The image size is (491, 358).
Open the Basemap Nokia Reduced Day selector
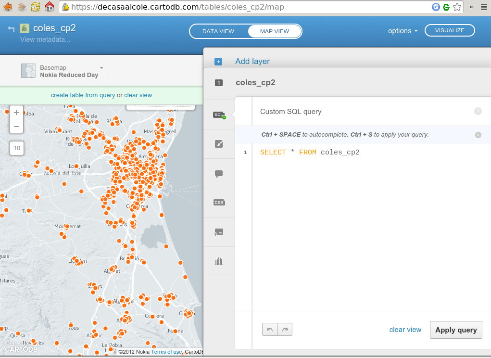[x=63, y=71]
